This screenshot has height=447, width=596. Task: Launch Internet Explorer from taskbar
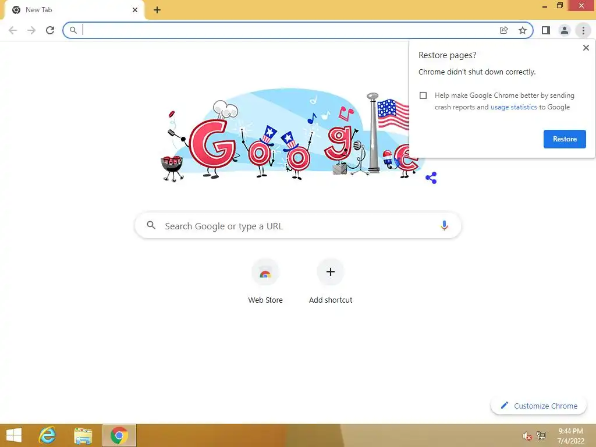(x=48, y=435)
